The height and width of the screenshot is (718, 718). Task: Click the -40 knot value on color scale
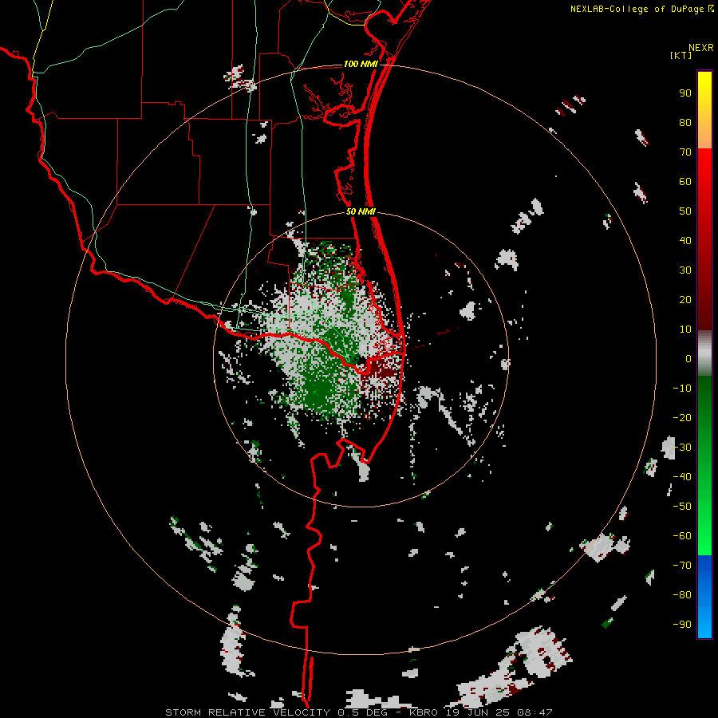(682, 477)
